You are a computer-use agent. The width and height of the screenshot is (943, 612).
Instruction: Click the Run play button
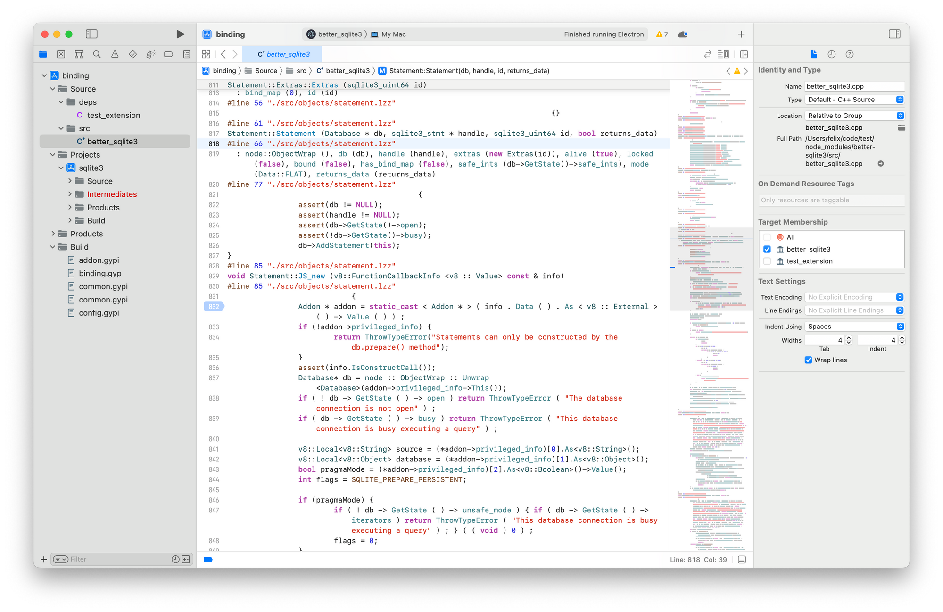(180, 34)
